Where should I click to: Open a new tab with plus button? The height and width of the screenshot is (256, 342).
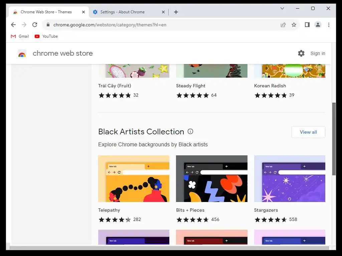point(176,12)
